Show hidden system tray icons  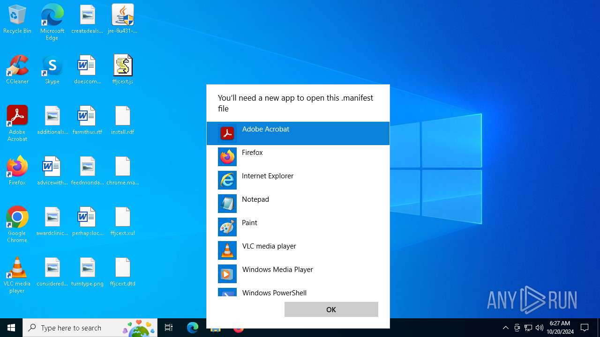point(505,328)
